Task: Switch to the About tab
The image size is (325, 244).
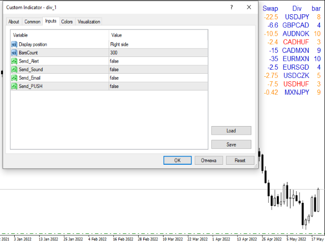Action: (14, 21)
